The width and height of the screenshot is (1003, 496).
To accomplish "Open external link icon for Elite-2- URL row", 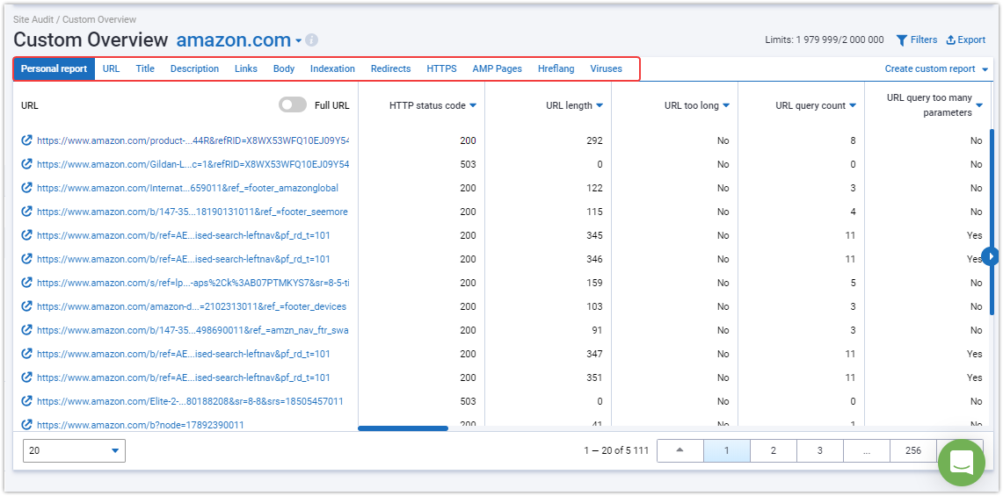I will 27,401.
